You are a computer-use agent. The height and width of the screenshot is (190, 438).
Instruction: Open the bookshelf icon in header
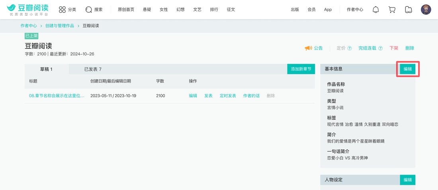[x=409, y=10]
